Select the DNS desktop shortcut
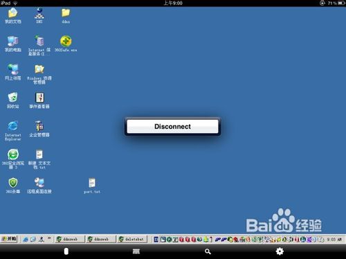346x259 pixels. [39, 16]
